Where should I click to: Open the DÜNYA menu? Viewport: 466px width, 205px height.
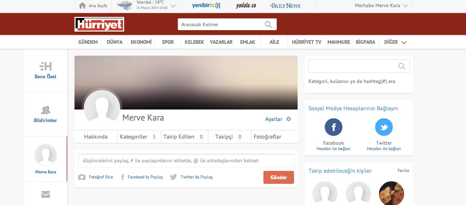114,42
